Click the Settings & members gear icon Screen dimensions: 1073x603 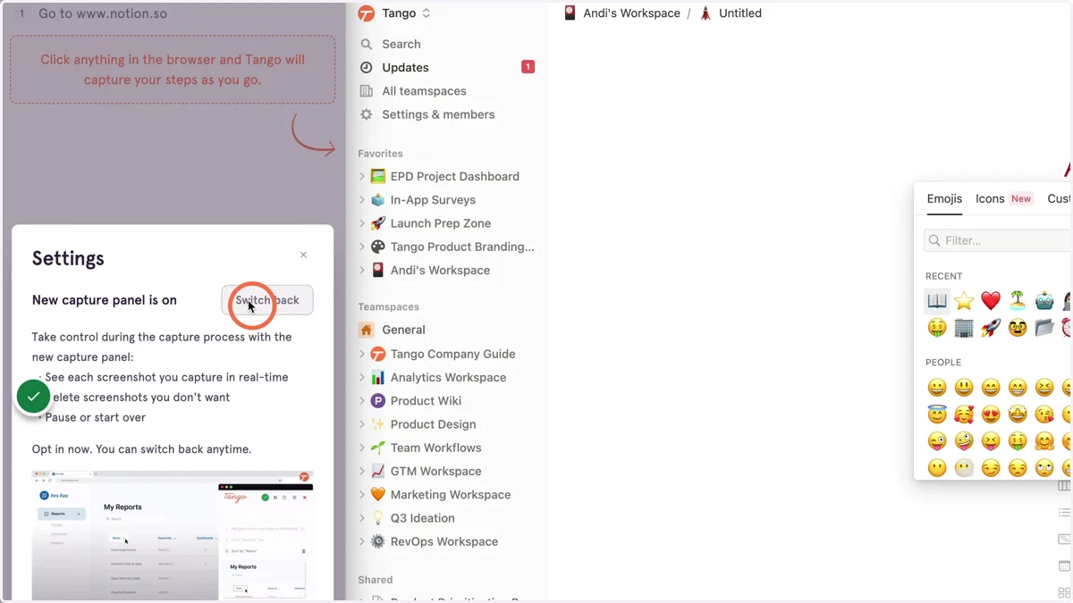pyautogui.click(x=367, y=114)
